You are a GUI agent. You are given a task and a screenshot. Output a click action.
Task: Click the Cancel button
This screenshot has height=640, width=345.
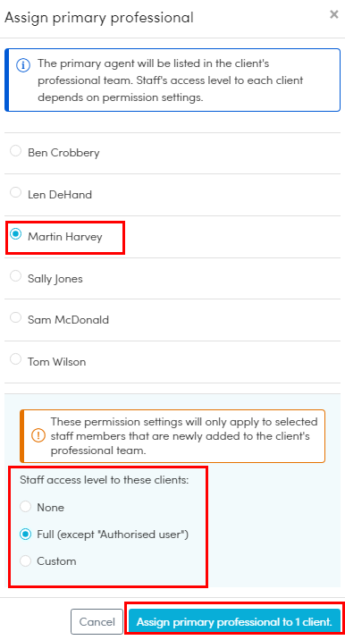[97, 621]
